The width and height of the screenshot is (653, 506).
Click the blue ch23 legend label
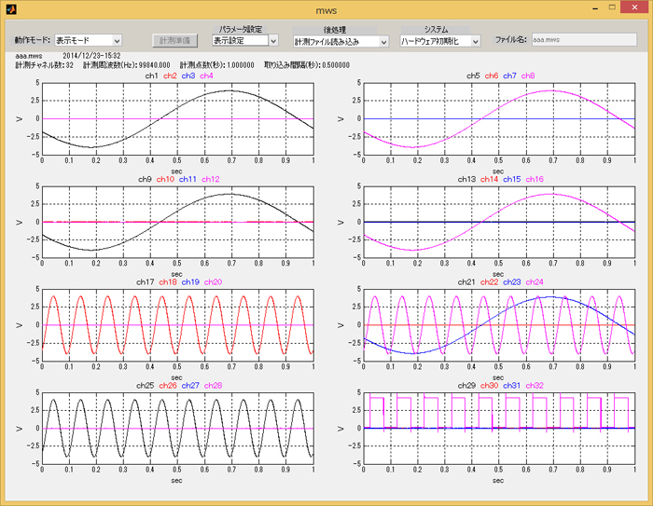point(512,281)
